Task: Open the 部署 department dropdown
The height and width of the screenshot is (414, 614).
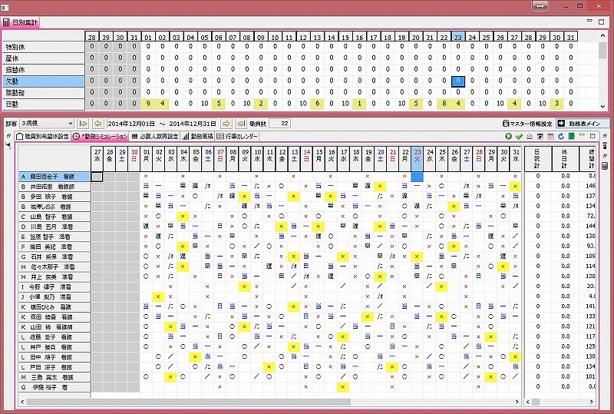Action: (x=47, y=124)
